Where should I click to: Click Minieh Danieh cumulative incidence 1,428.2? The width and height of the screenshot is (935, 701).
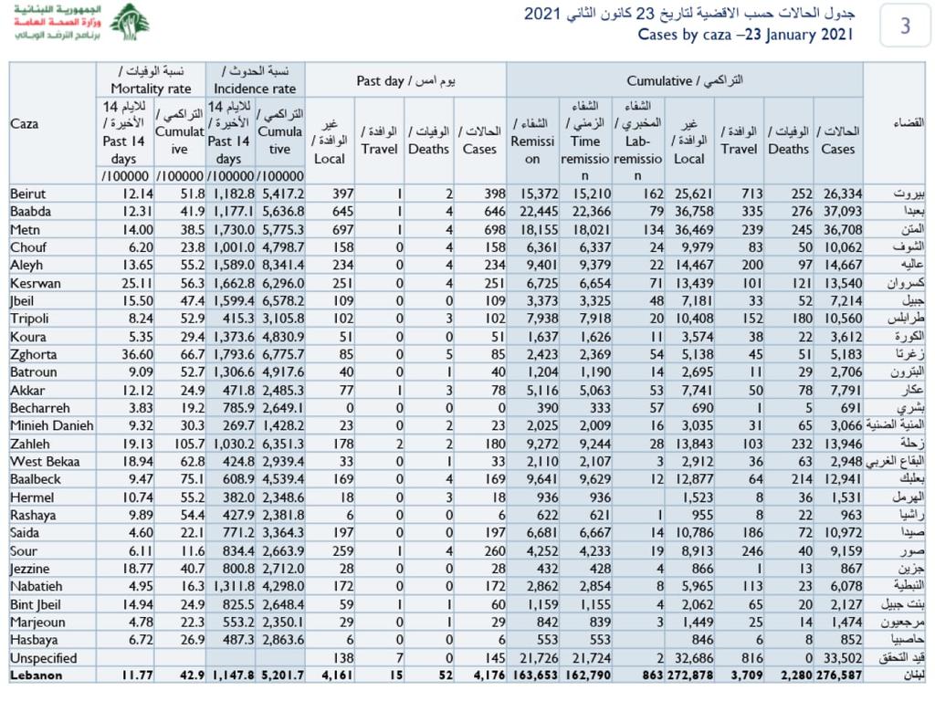coord(283,425)
